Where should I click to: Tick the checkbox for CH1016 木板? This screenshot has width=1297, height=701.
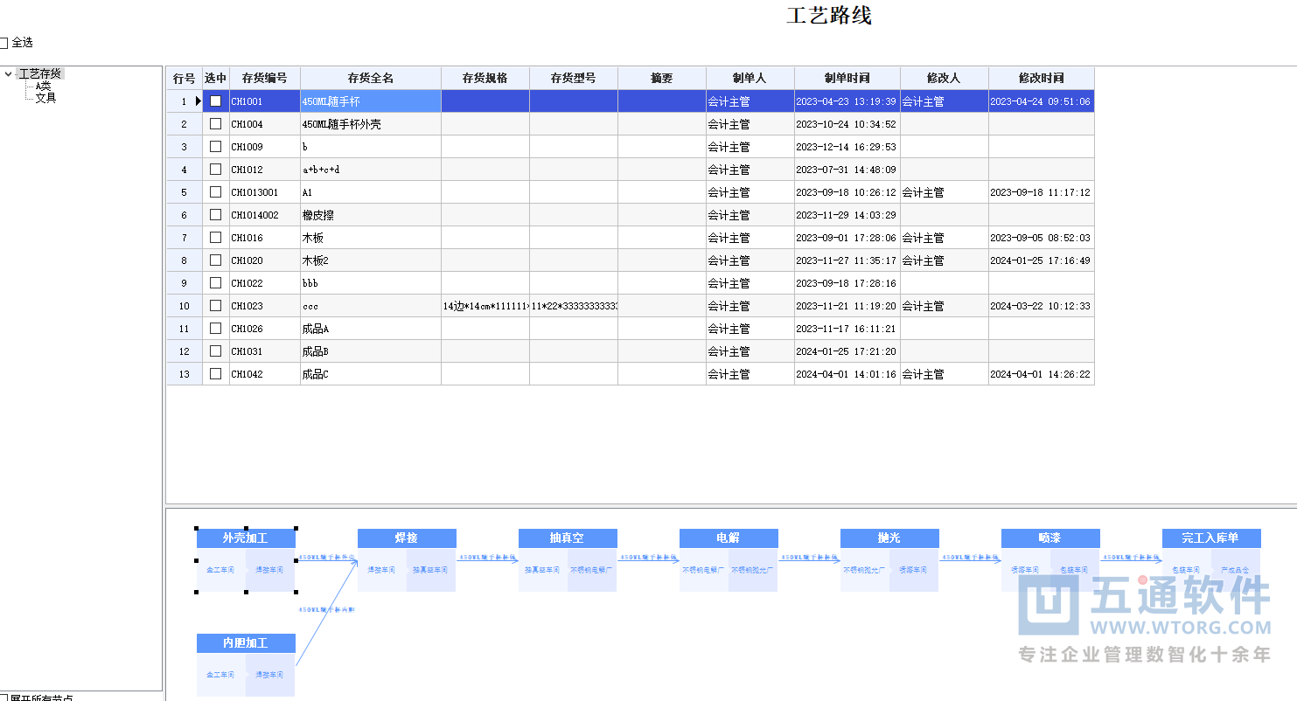pos(215,238)
